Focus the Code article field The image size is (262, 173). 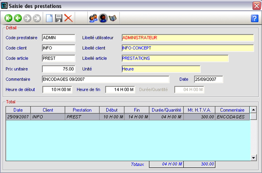59,58
